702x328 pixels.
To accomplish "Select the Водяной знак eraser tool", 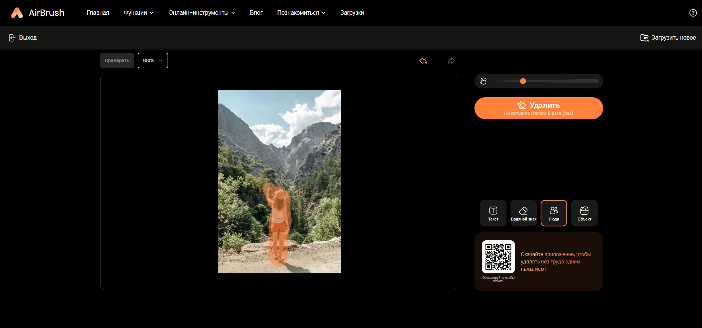I will tap(523, 213).
